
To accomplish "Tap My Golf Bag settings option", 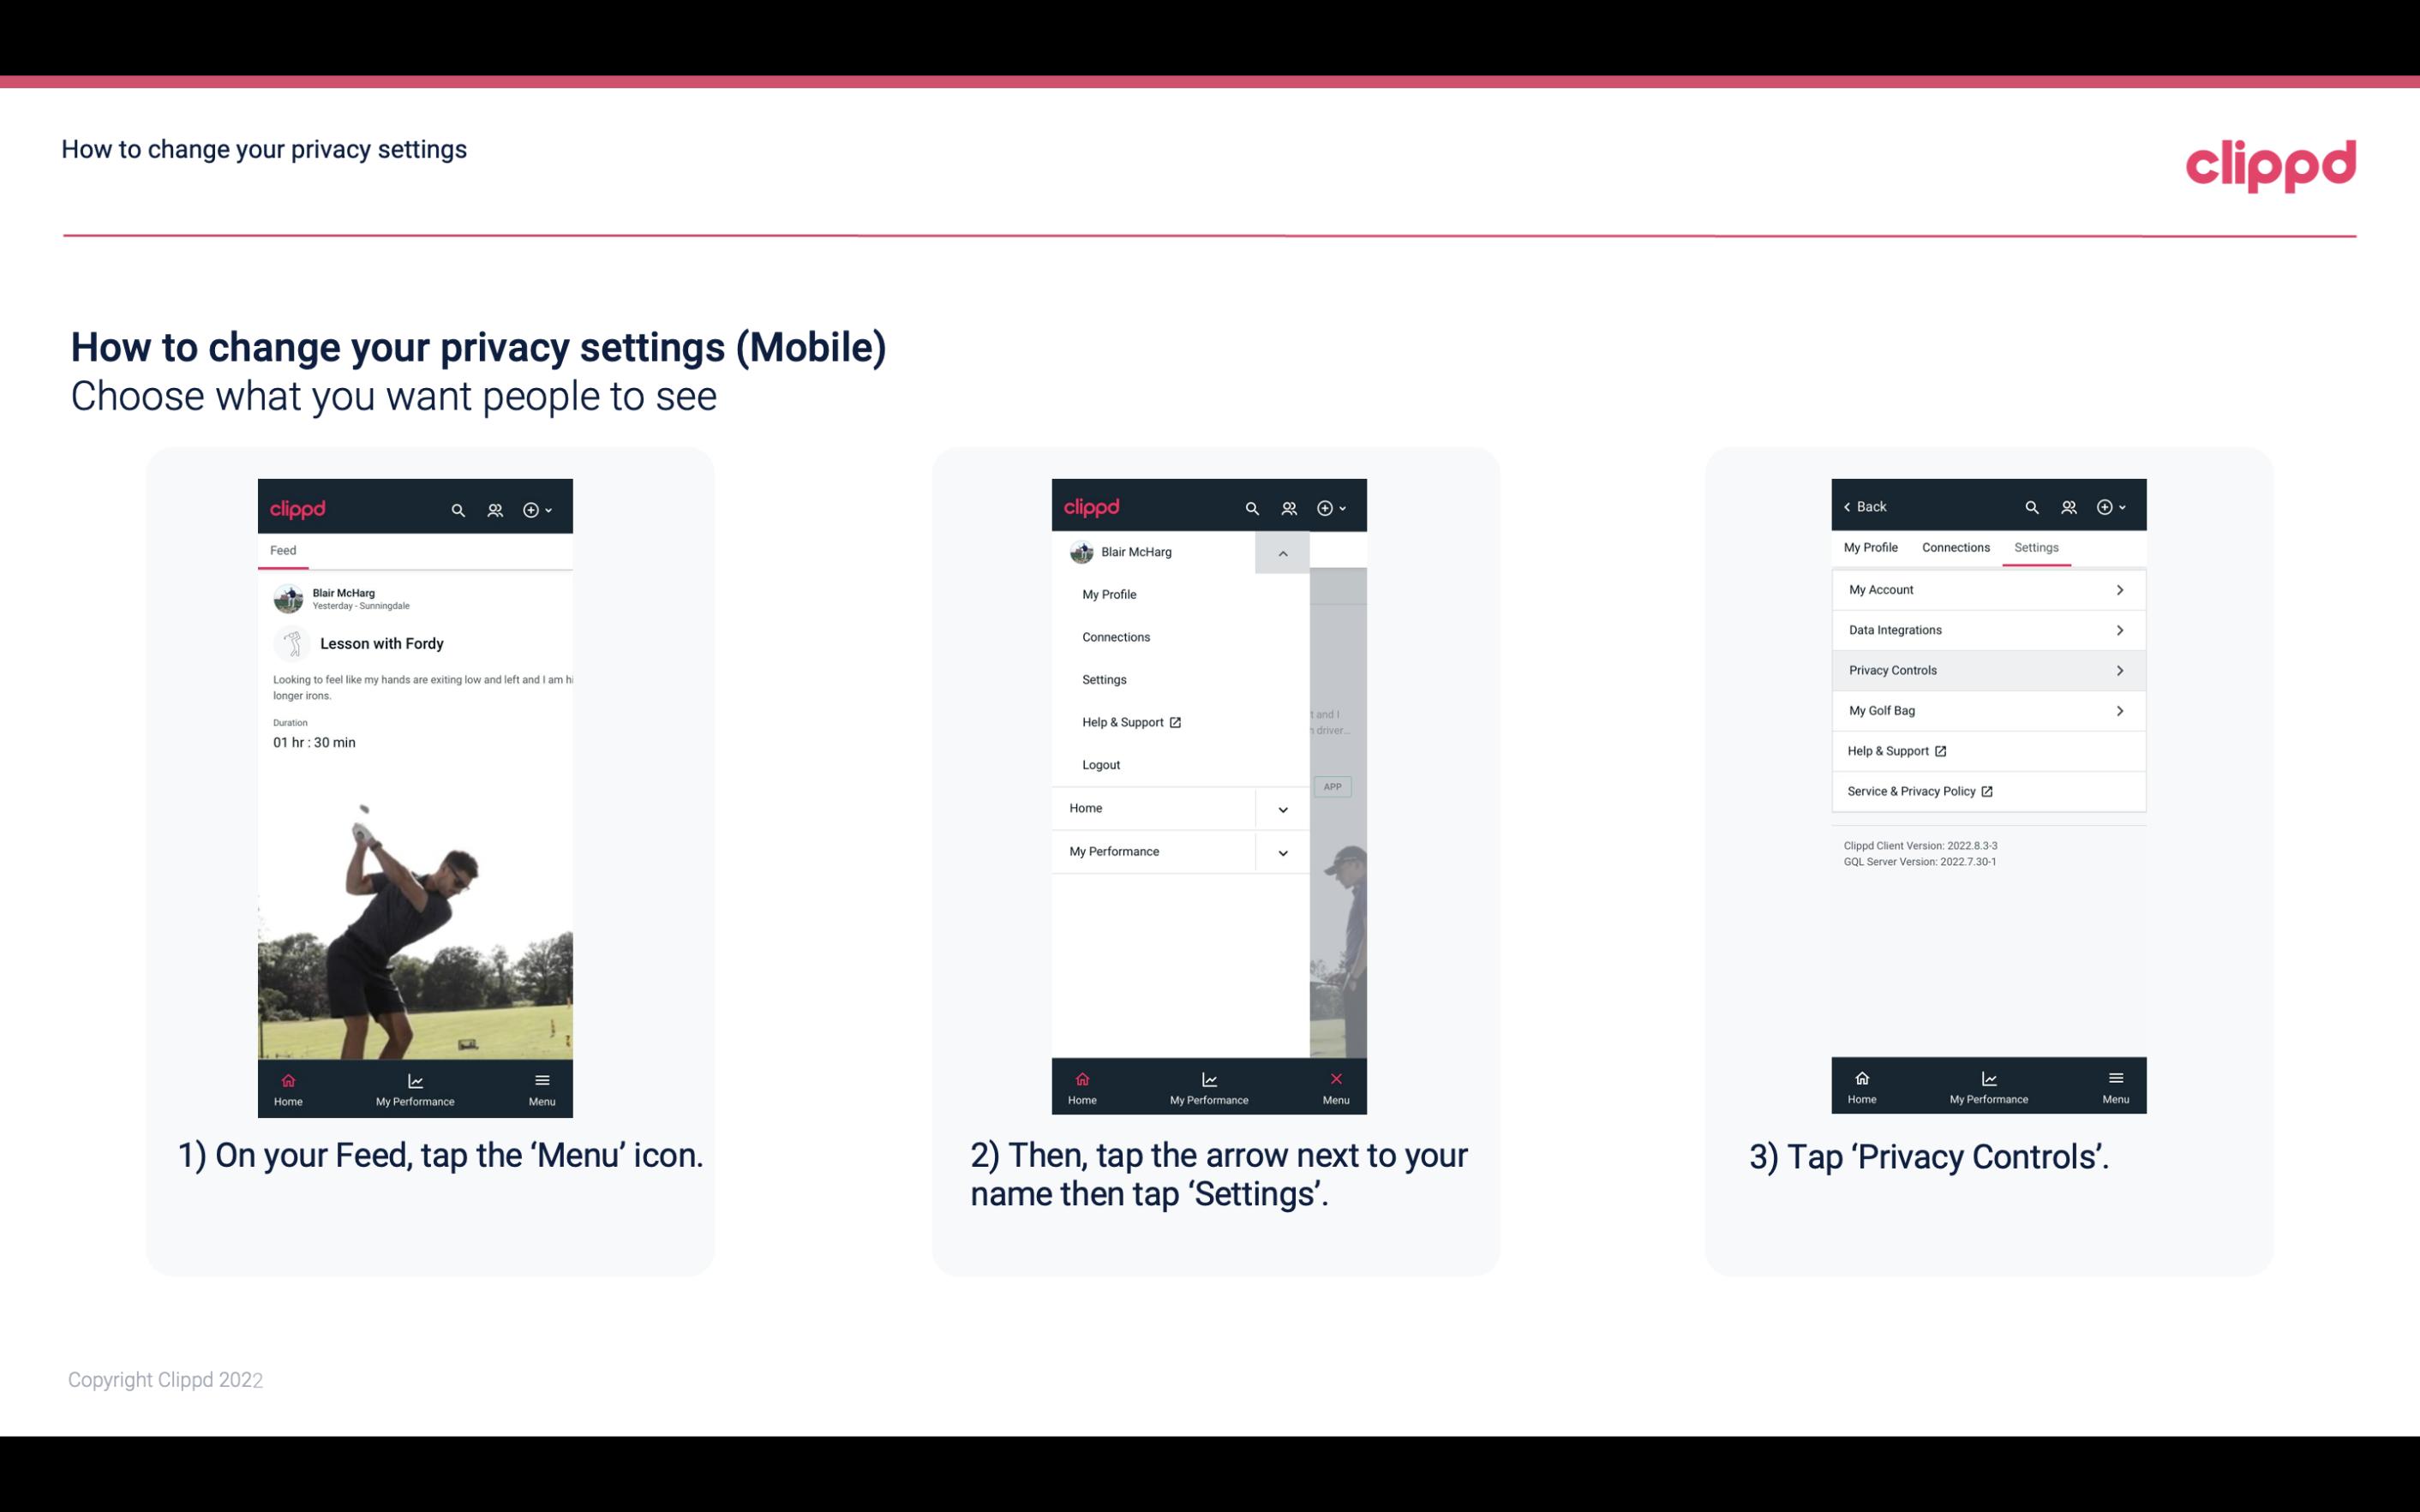I will [x=1985, y=709].
